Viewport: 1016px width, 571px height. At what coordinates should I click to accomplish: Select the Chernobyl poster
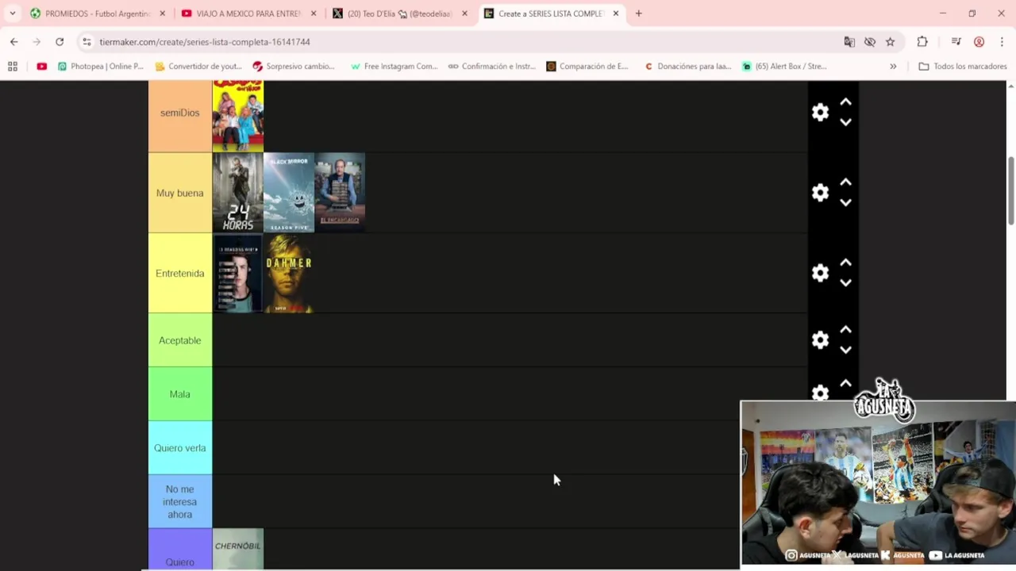pos(237,549)
